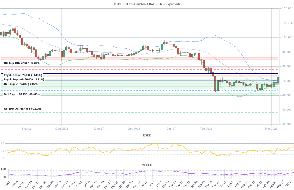Click the 40,000 price axis label
The image size is (294, 190).
pyautogui.click(x=287, y=124)
